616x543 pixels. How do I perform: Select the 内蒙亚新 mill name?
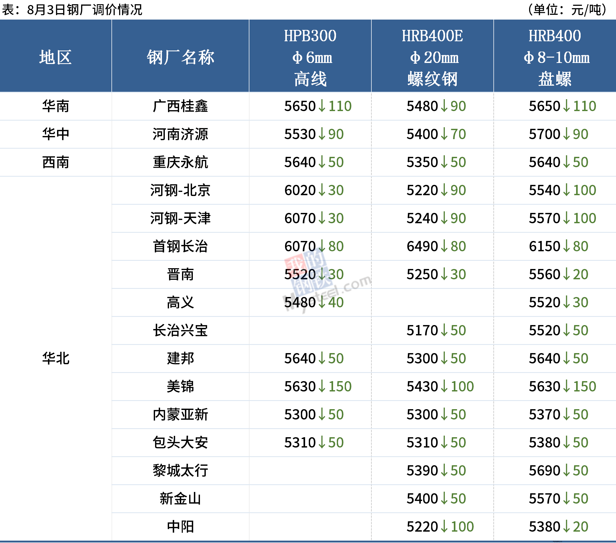(180, 414)
